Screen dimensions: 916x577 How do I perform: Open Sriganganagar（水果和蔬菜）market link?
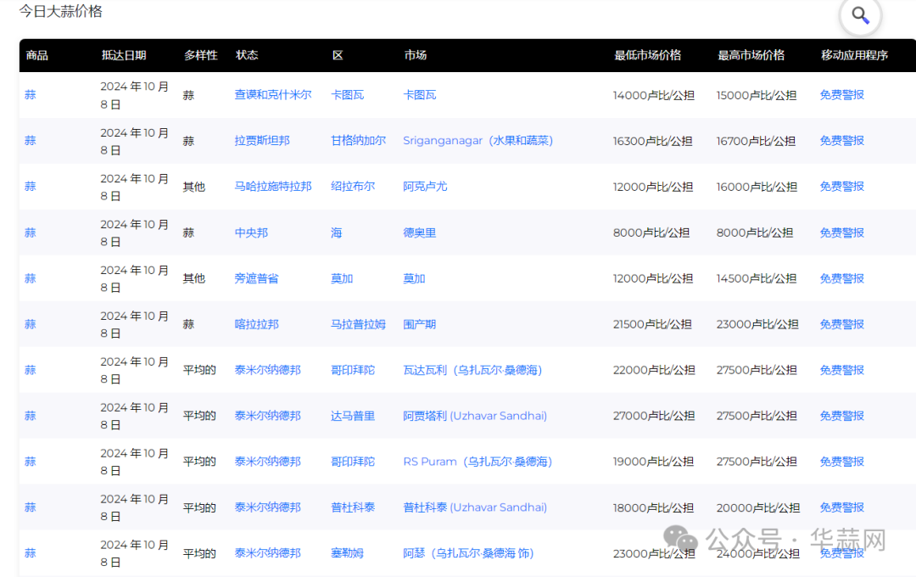[478, 141]
